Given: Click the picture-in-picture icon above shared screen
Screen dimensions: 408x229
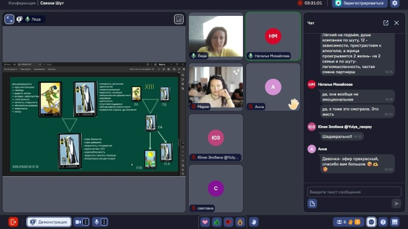Looking at the screenshot, I should point(178,19).
